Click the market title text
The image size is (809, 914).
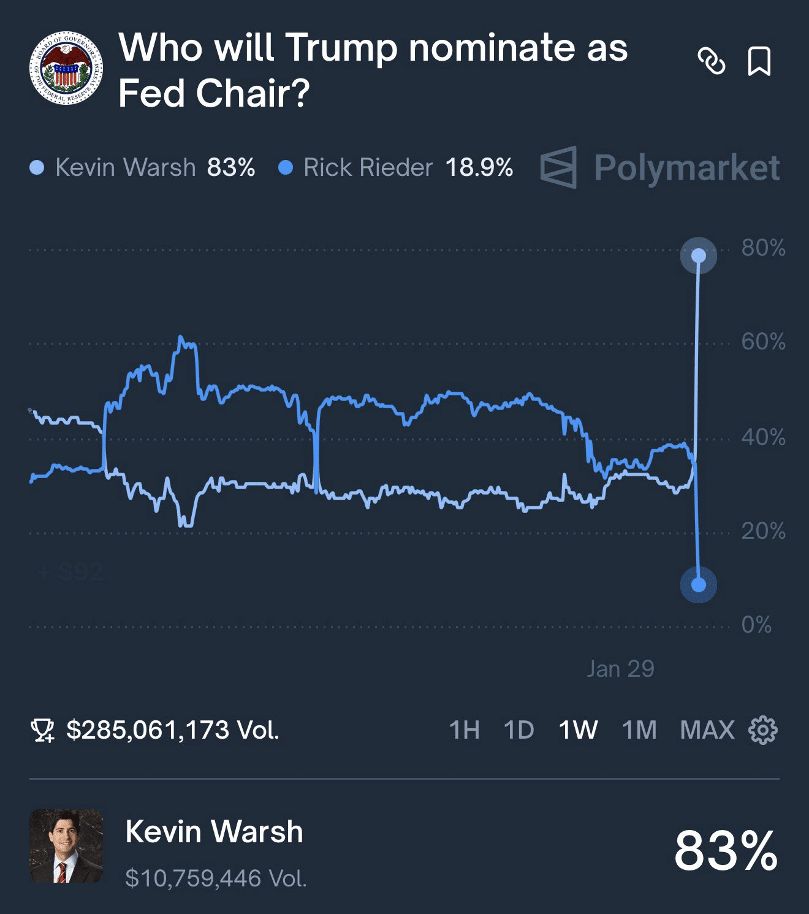click(373, 70)
